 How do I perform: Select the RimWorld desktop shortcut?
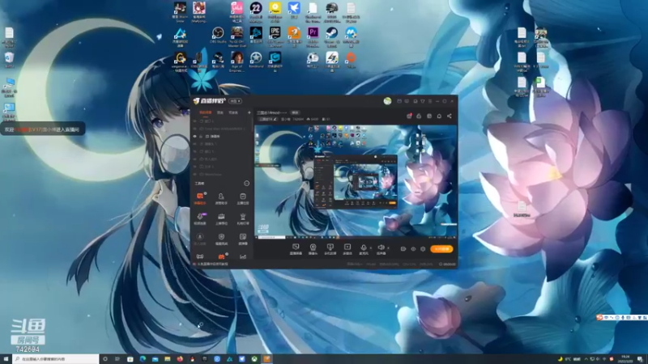tap(256, 60)
